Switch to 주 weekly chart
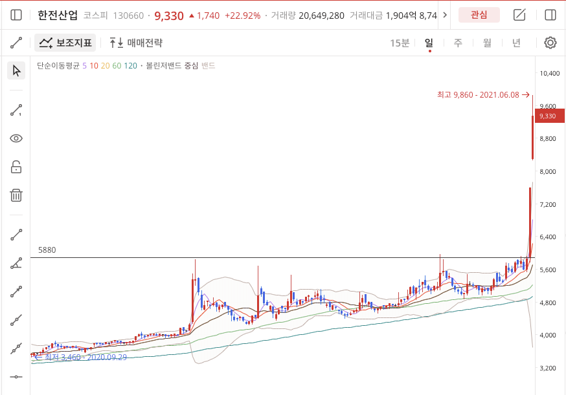 click(458, 43)
